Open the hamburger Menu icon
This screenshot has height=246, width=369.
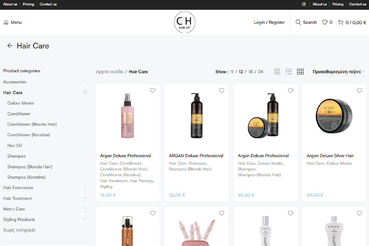click(x=6, y=22)
